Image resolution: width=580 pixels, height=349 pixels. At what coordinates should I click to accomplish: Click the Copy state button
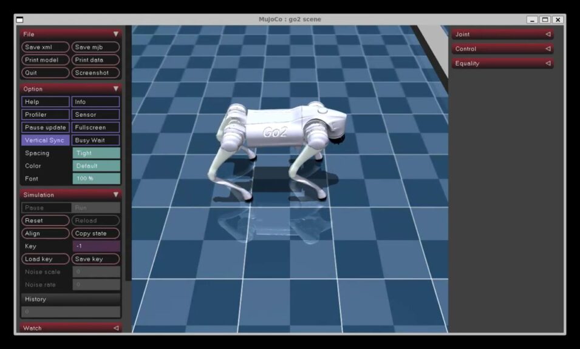[x=95, y=233]
